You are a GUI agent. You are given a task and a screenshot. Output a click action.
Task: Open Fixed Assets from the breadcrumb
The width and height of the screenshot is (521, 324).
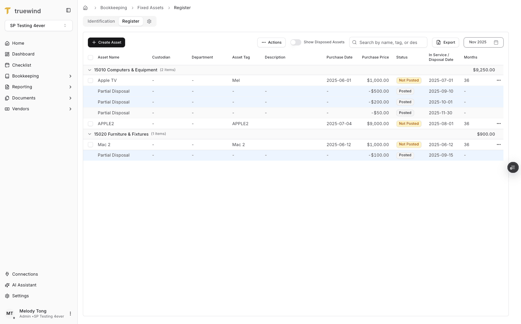tap(150, 7)
